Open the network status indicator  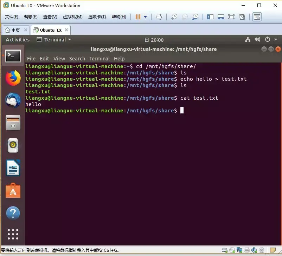pos(248,40)
